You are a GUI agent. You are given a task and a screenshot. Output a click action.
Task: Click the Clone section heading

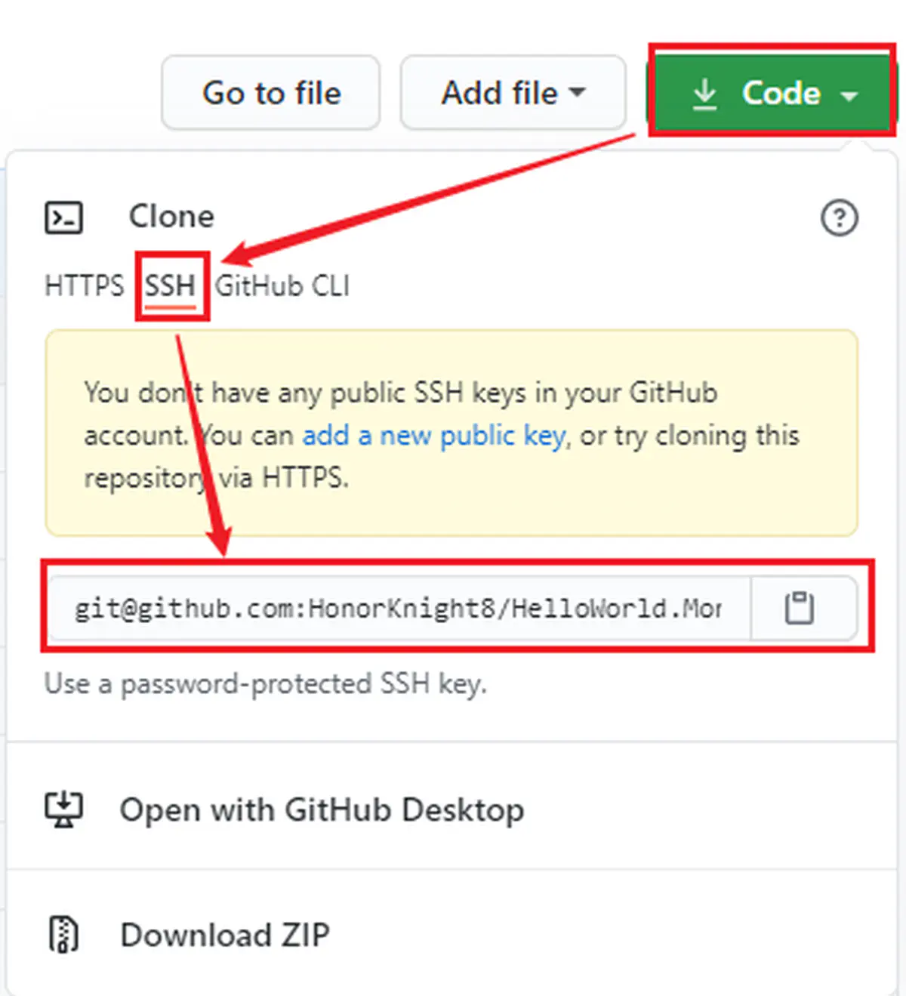(x=171, y=217)
